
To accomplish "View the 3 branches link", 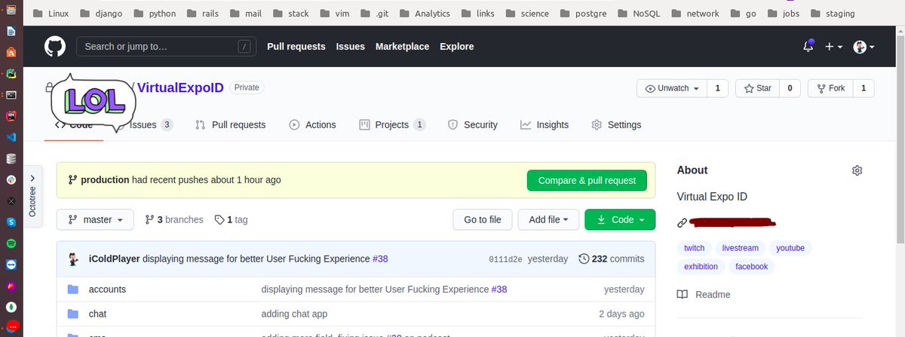I will 174,219.
